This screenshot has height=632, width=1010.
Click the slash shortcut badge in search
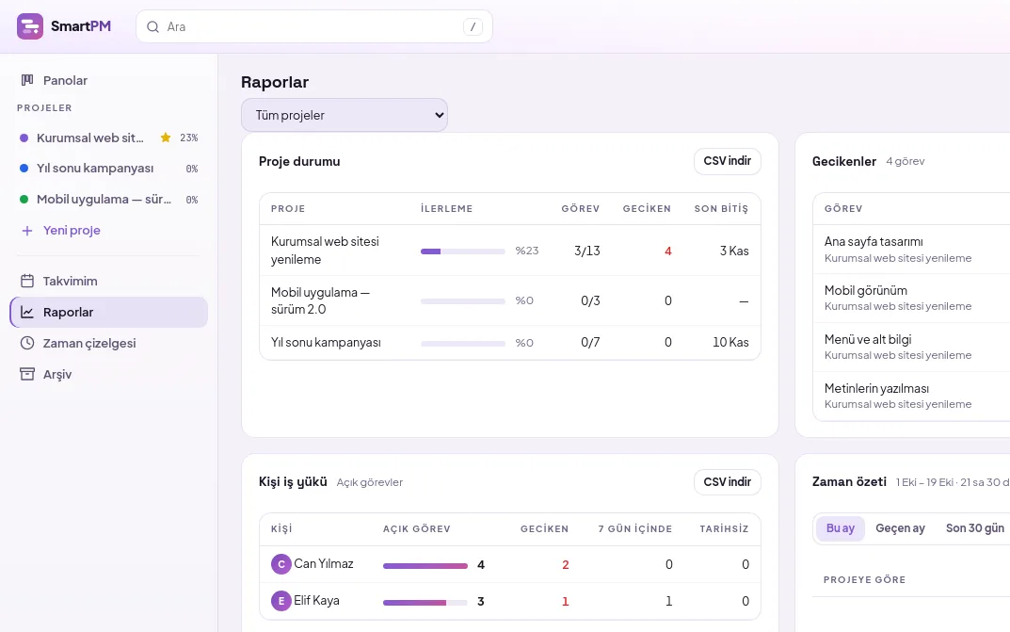473,27
